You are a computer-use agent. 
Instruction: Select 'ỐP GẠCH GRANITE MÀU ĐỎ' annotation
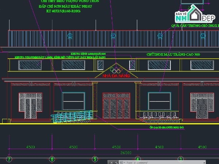[167, 127]
